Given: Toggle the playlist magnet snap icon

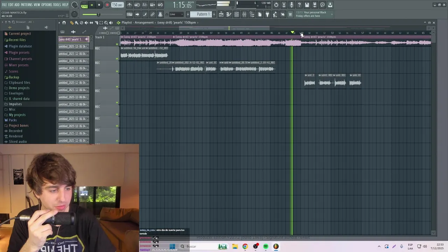Looking at the screenshot, I should tap(64, 23).
